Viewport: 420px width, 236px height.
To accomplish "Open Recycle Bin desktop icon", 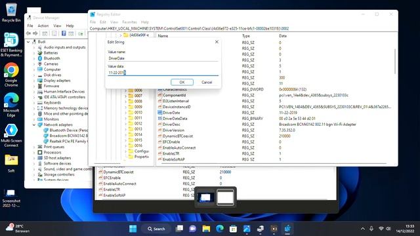I will (x=11, y=12).
